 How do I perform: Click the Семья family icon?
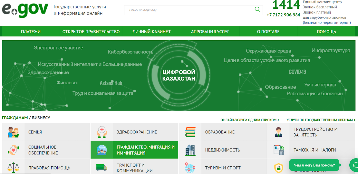point(13,132)
